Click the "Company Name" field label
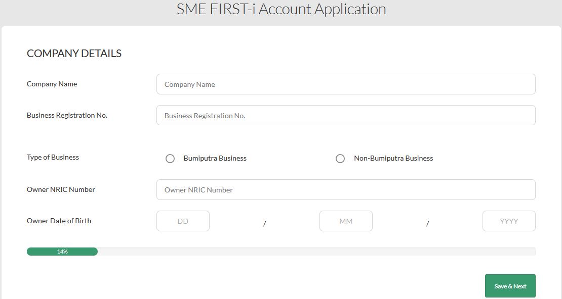Screen dimensions: 562x299 tap(52, 84)
